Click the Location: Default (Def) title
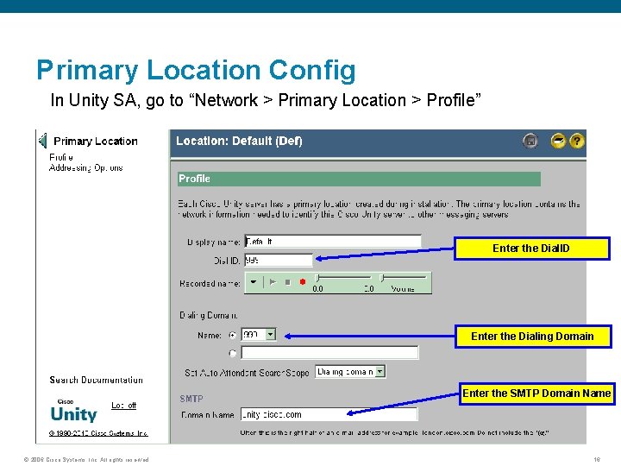This screenshot has height=466, width=621. [x=239, y=141]
